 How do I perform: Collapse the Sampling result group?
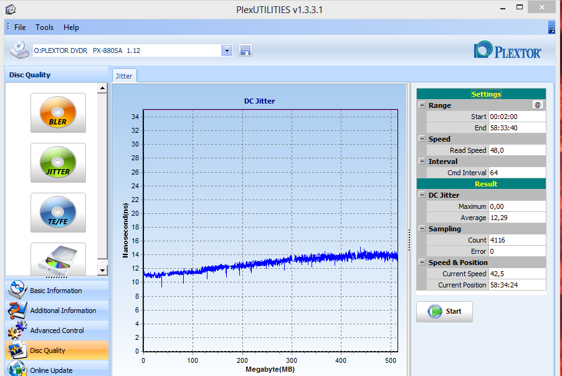[422, 229]
